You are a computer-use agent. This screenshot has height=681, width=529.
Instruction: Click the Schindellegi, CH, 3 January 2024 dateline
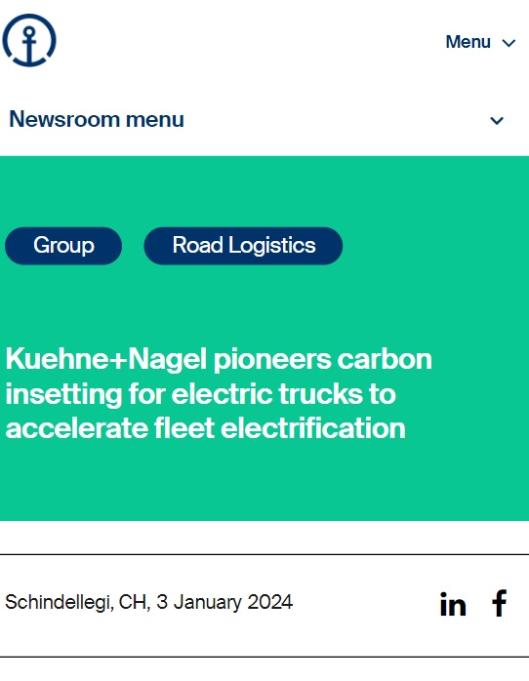point(149,602)
